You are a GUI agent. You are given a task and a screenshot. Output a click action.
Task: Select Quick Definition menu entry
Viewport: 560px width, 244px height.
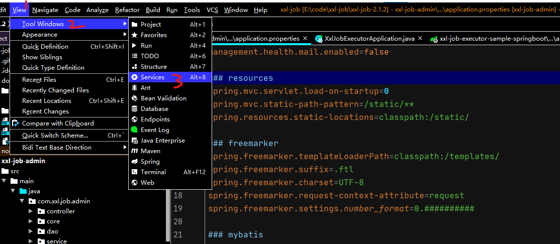pyautogui.click(x=69, y=46)
